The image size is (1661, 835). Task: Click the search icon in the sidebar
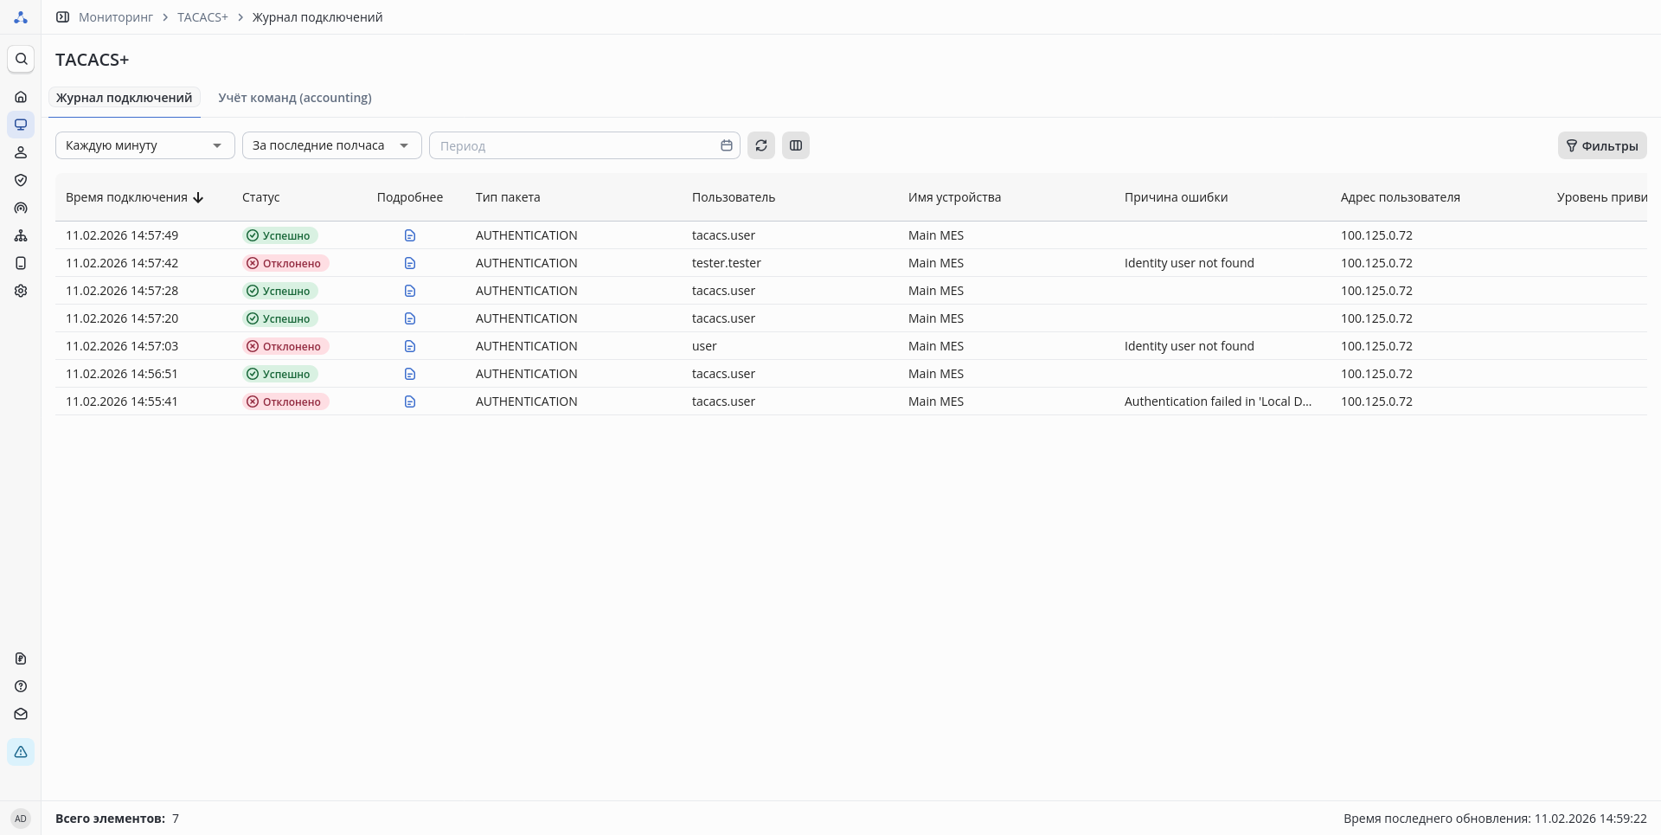21,59
